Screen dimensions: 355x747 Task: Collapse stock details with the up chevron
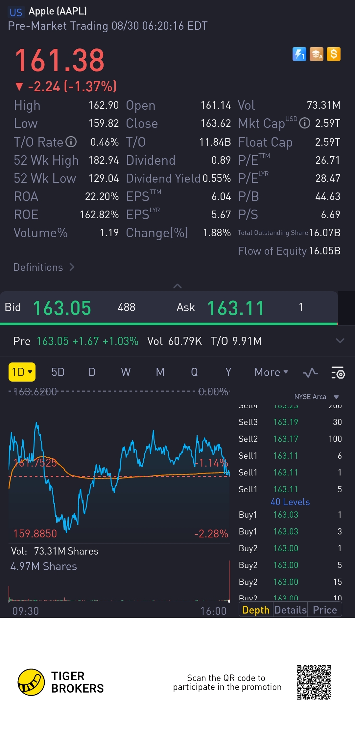[x=177, y=286]
